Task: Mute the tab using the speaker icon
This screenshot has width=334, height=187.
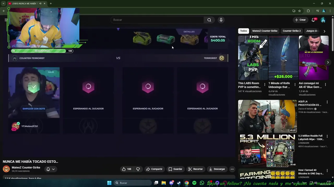Action: (40, 4)
